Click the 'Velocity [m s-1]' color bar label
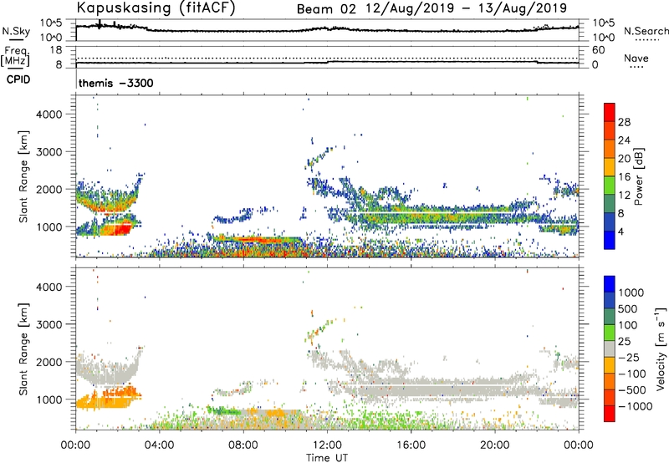The image size is (669, 463). pyautogui.click(x=661, y=349)
